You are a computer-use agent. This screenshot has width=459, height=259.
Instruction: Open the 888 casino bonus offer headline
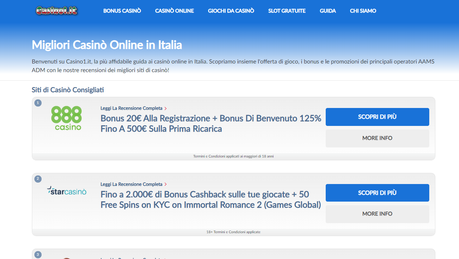click(x=211, y=123)
